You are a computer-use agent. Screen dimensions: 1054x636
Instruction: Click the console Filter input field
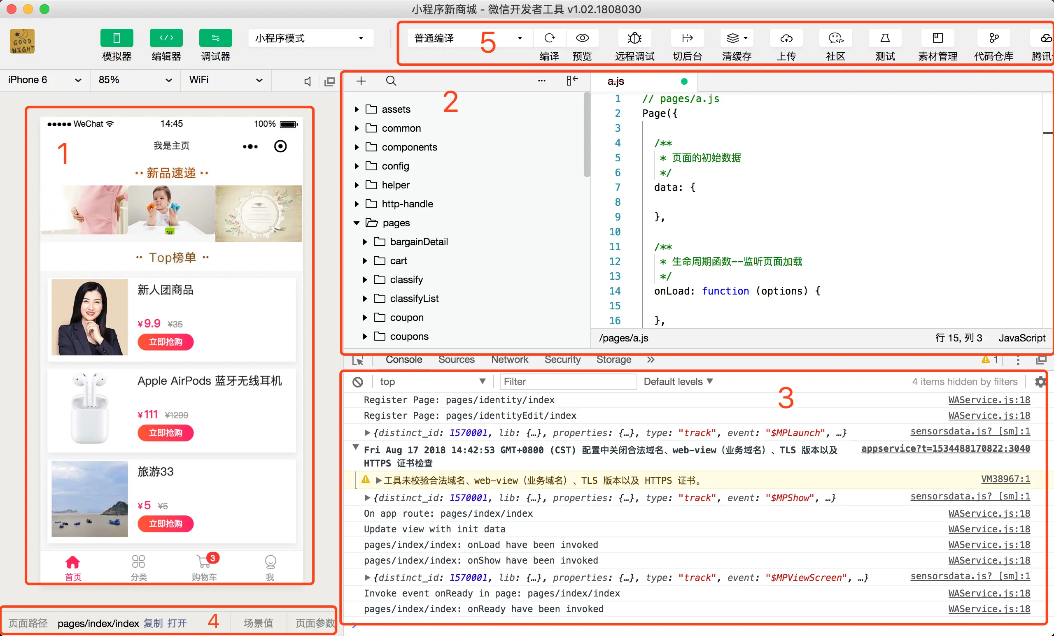point(568,382)
